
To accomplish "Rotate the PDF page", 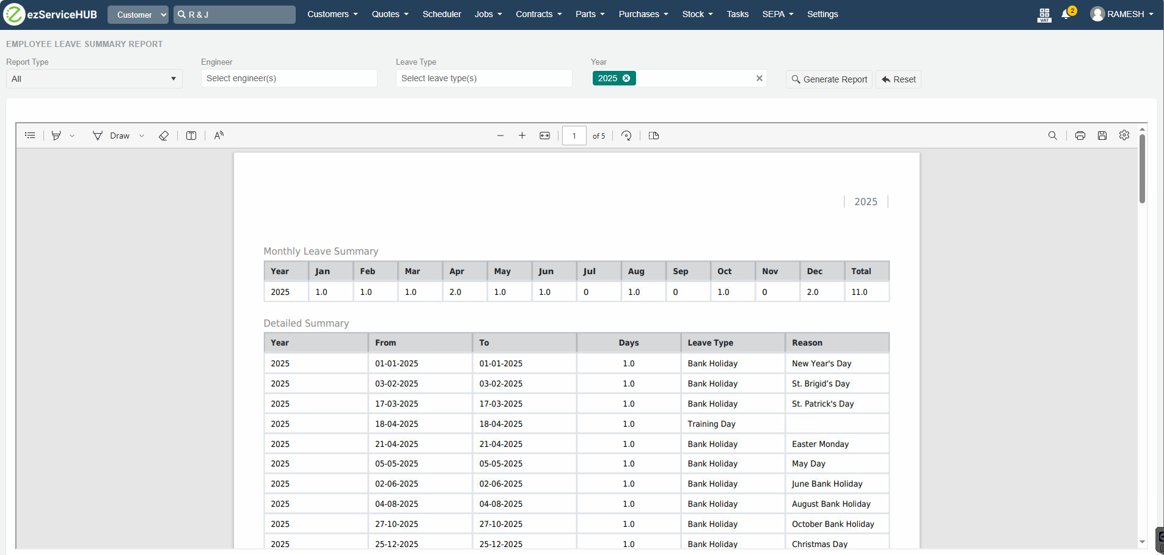I will 626,136.
